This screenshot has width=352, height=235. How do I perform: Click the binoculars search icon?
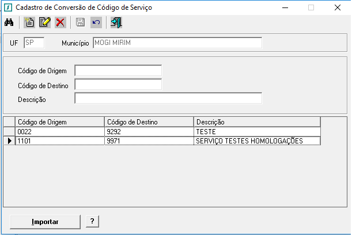click(9, 22)
